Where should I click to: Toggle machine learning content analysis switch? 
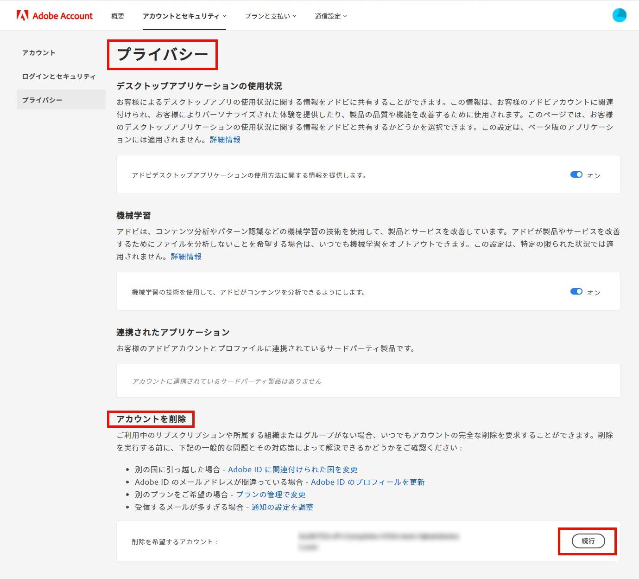(576, 291)
